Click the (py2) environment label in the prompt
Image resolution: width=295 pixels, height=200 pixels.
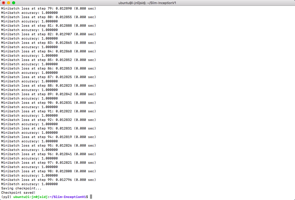click(6, 197)
